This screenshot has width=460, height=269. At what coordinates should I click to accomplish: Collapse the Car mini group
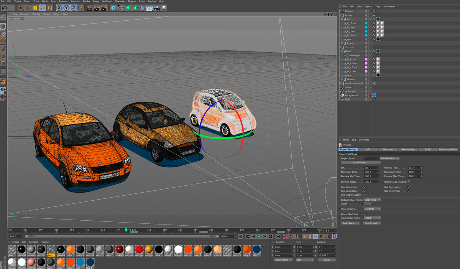tap(340, 47)
